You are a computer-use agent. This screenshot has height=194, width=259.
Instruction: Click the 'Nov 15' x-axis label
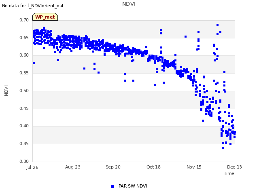coord(194,167)
